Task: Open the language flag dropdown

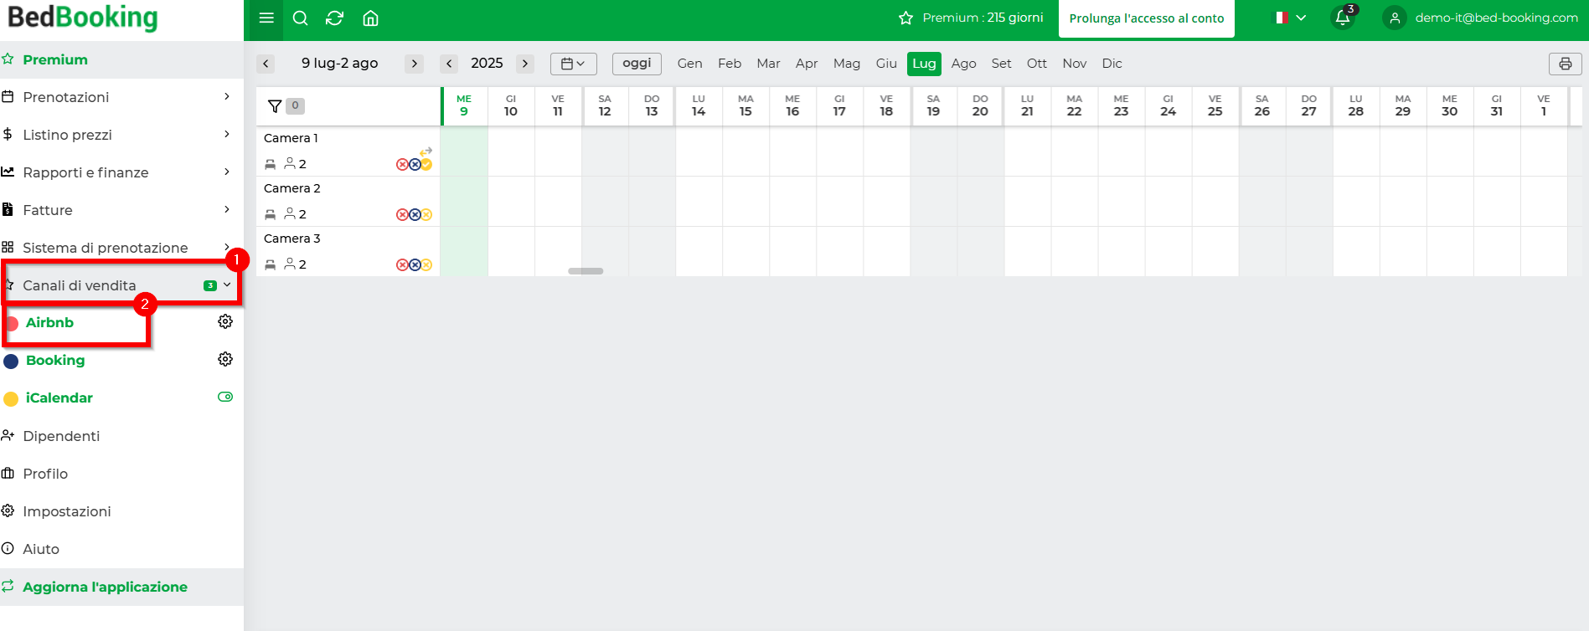Action: click(1290, 18)
